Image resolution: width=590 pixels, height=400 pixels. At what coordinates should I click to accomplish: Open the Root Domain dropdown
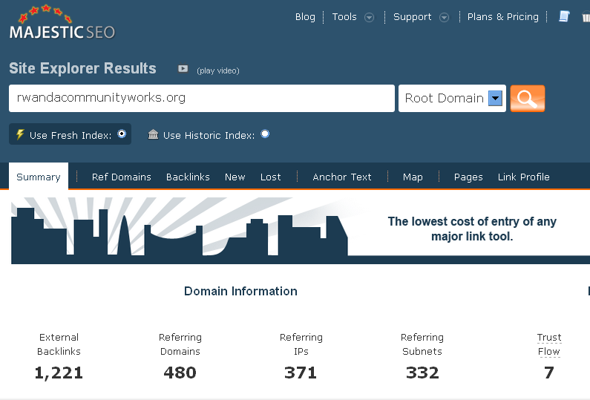click(495, 98)
